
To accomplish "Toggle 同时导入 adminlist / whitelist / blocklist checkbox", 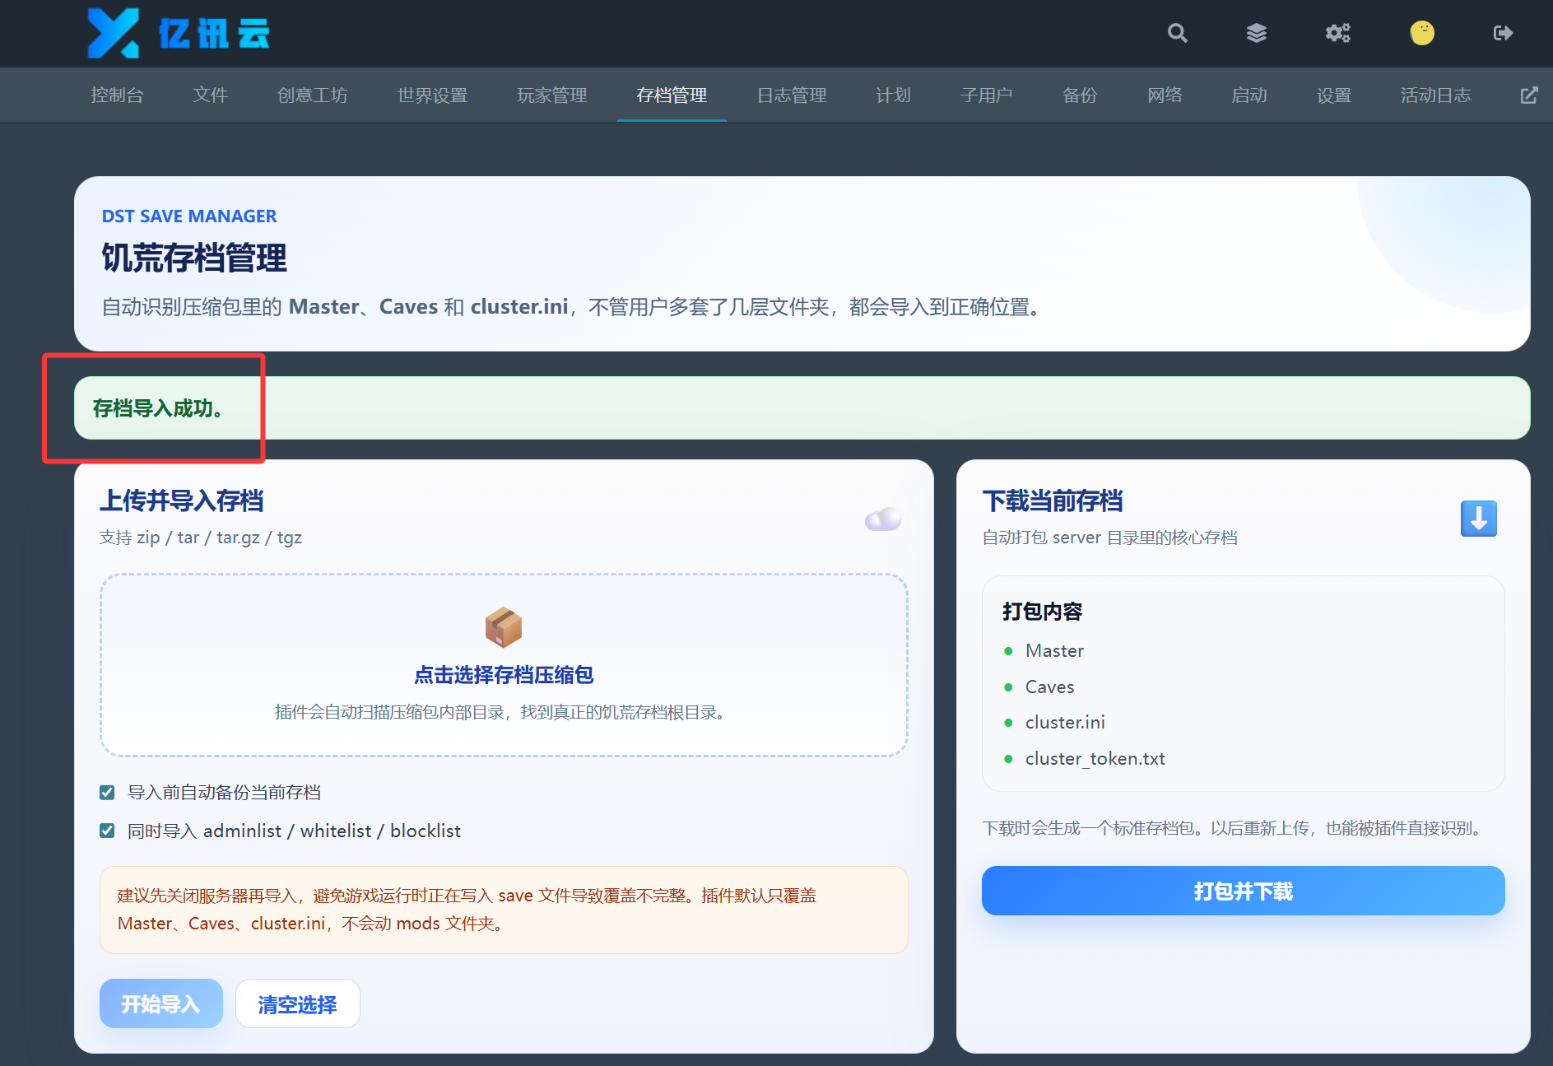I will click(x=107, y=831).
